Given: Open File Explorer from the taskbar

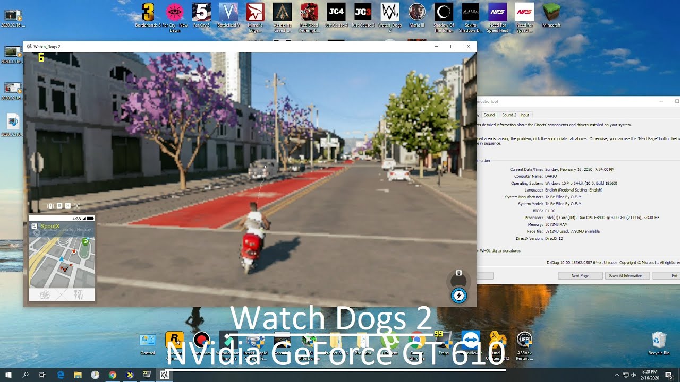Looking at the screenshot, I should pos(78,375).
